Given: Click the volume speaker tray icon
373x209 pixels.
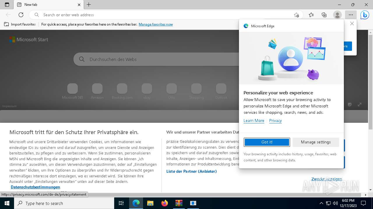Looking at the screenshot, I should [335, 203].
